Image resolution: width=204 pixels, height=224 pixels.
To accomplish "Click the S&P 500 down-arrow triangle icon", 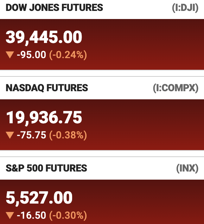I will coord(10,216).
